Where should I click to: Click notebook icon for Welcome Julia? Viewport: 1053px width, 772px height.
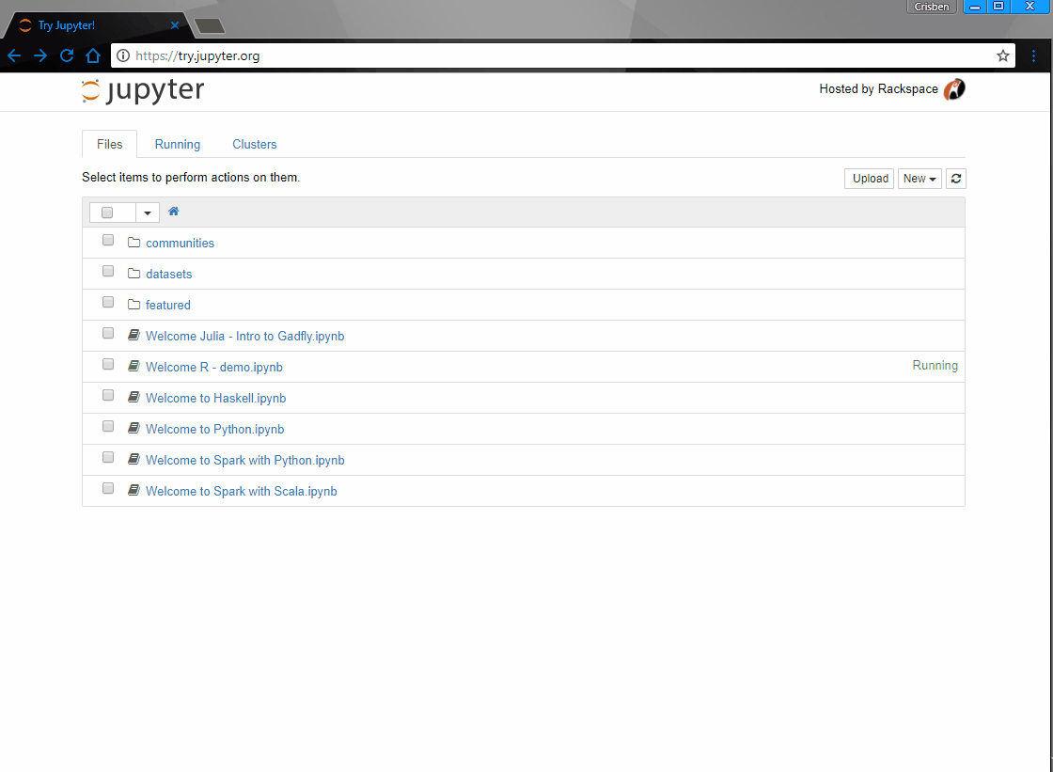(x=134, y=335)
